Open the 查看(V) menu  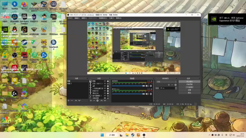[x=84, y=18]
